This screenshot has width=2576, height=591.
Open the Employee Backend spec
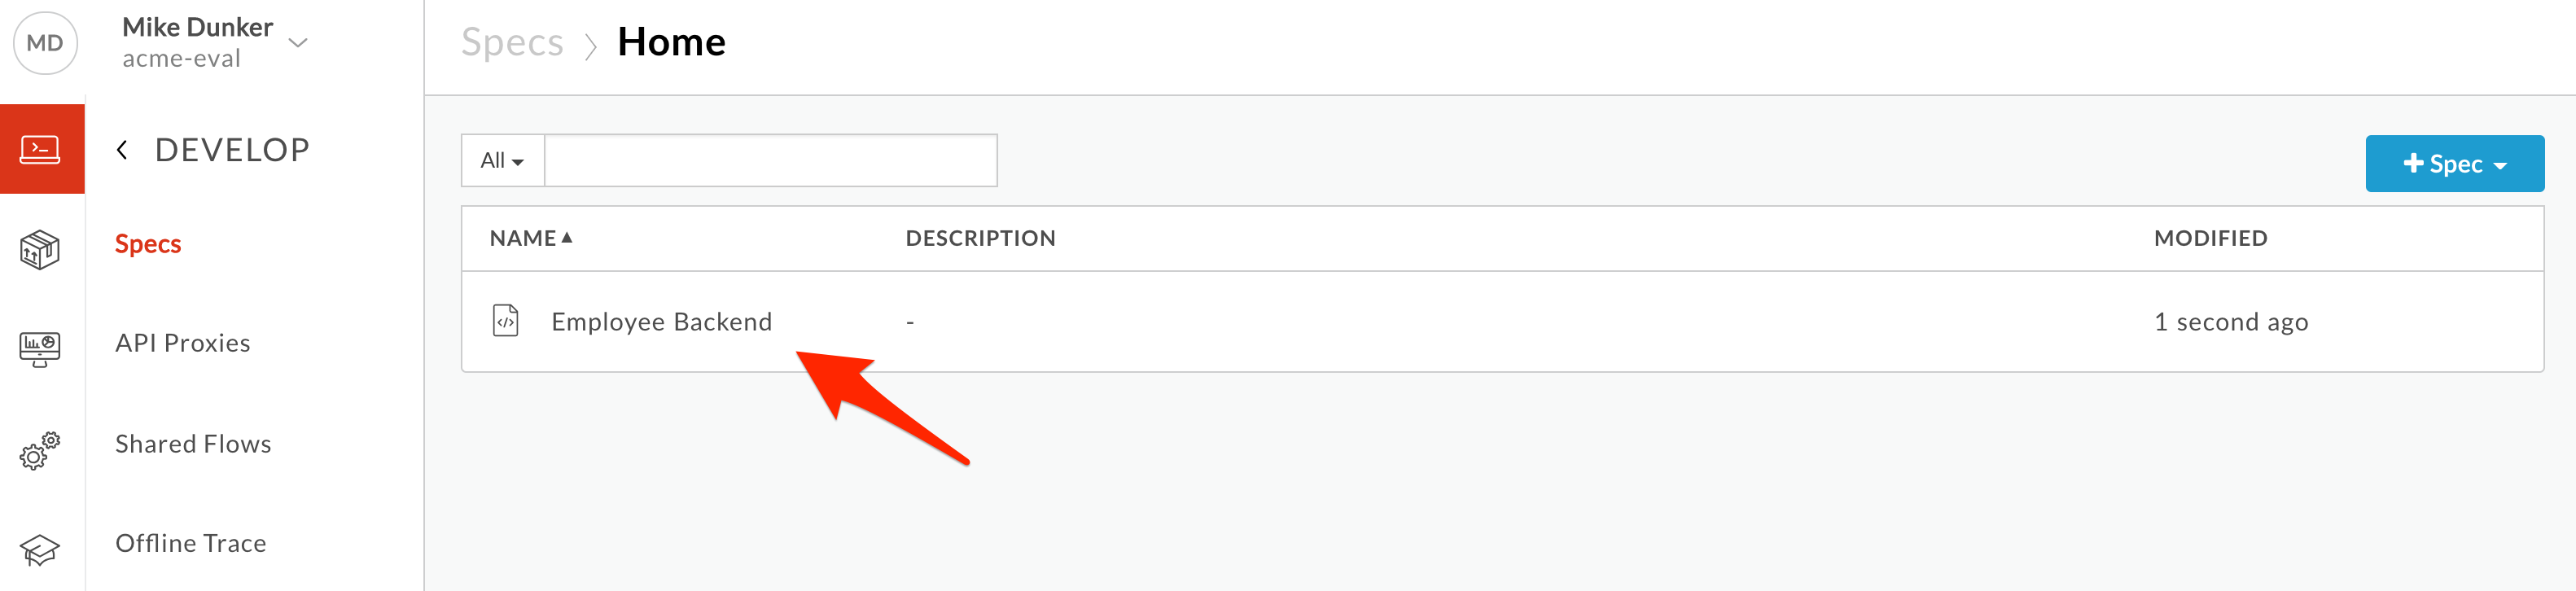(661, 322)
